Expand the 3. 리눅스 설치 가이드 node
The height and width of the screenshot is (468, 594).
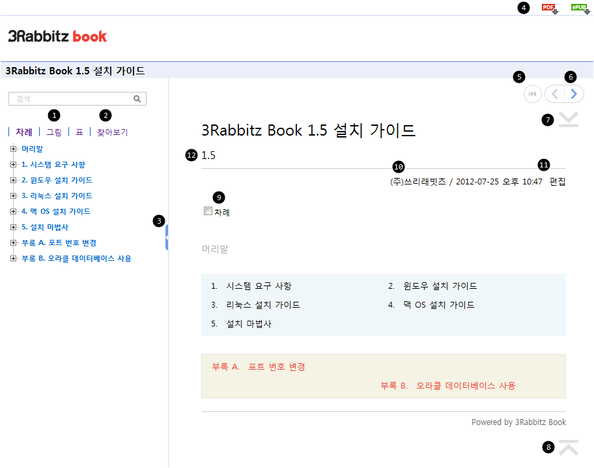[x=13, y=196]
